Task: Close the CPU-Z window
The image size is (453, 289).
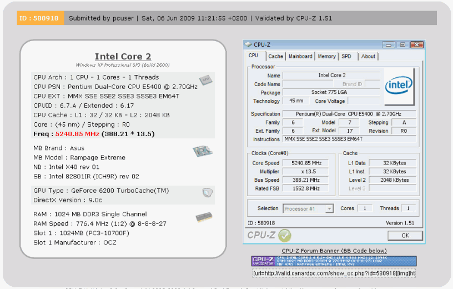Action: 417,44
